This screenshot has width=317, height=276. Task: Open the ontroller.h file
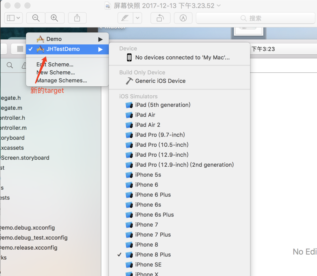[x=13, y=118]
